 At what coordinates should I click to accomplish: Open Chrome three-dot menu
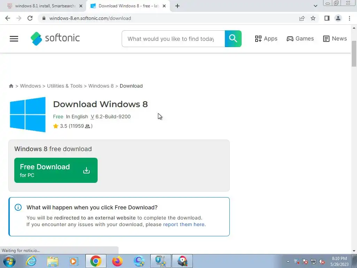[x=349, y=18]
